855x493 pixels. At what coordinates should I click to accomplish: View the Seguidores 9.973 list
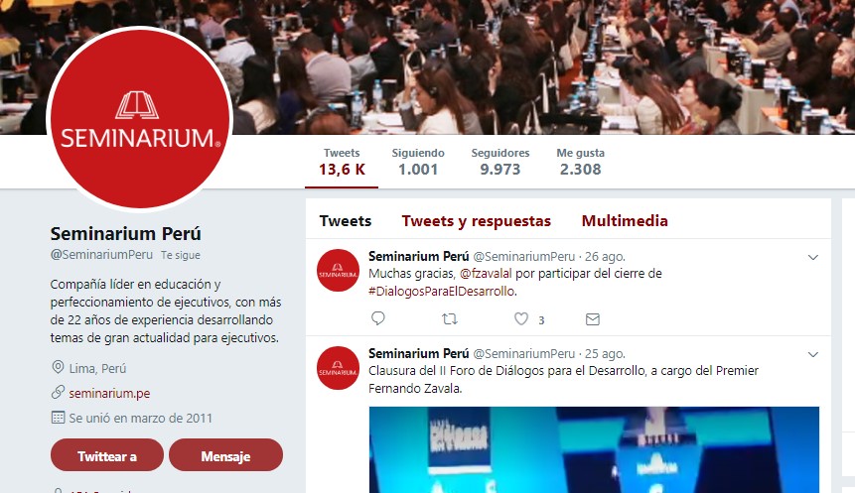(500, 162)
